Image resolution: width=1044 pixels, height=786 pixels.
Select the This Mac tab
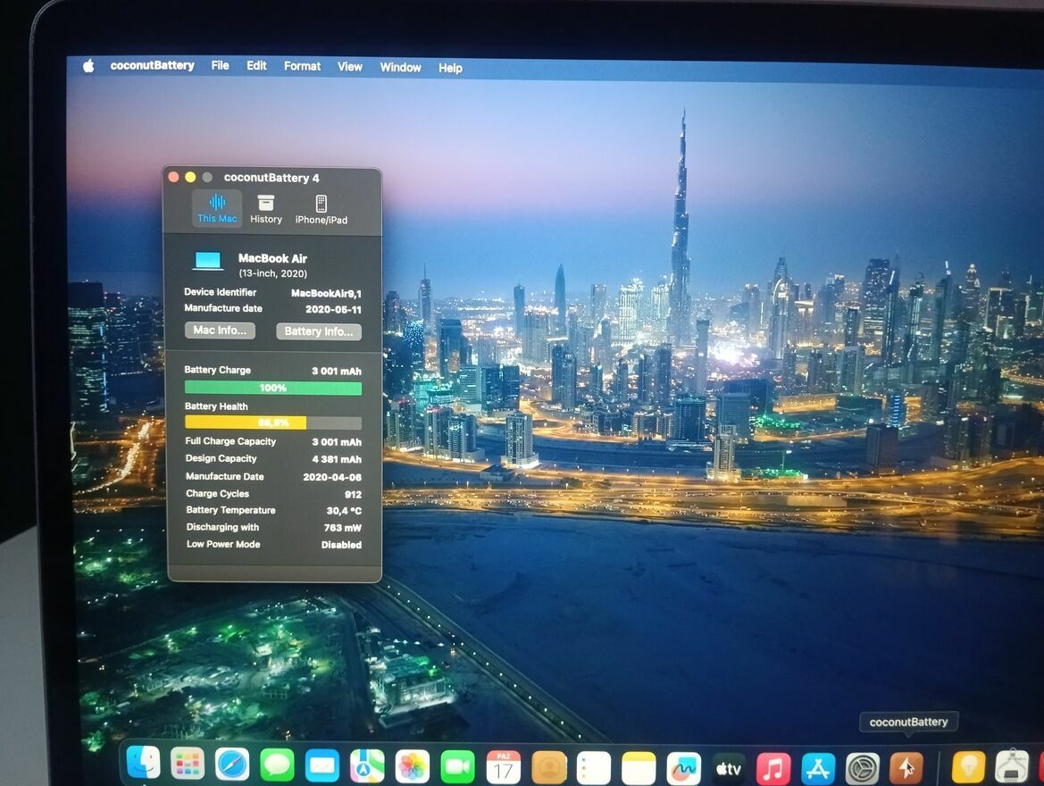pos(217,209)
